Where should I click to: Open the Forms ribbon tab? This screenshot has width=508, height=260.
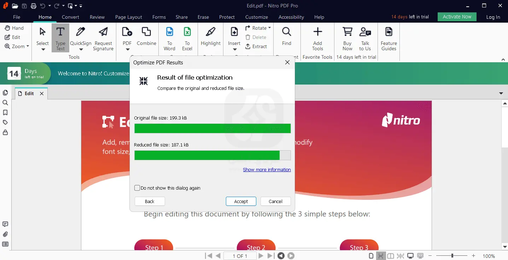[159, 17]
